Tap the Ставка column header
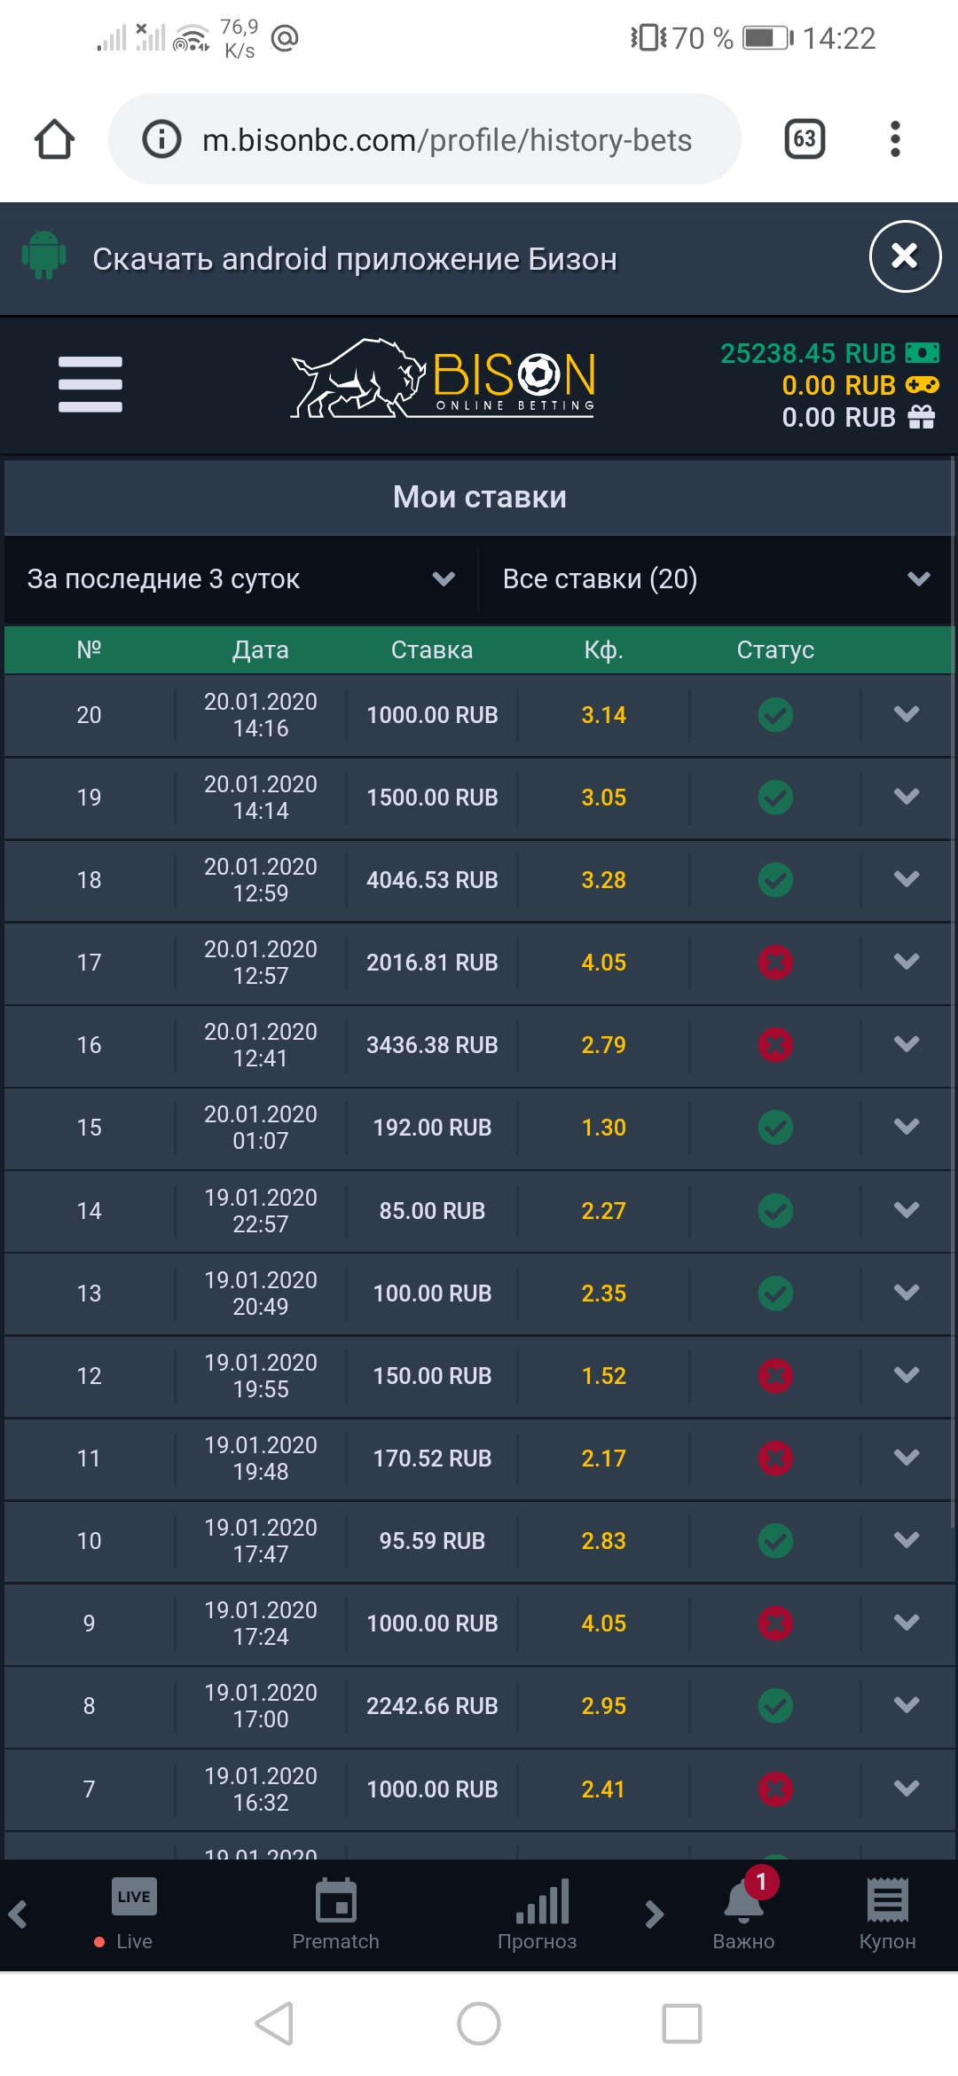Image resolution: width=958 pixels, height=2076 pixels. [x=432, y=649]
